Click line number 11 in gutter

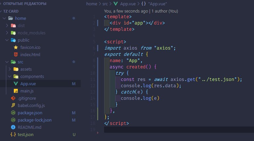point(93,79)
